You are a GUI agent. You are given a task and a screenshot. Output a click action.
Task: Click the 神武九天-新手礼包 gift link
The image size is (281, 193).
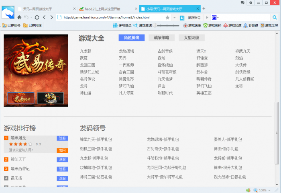96,140
